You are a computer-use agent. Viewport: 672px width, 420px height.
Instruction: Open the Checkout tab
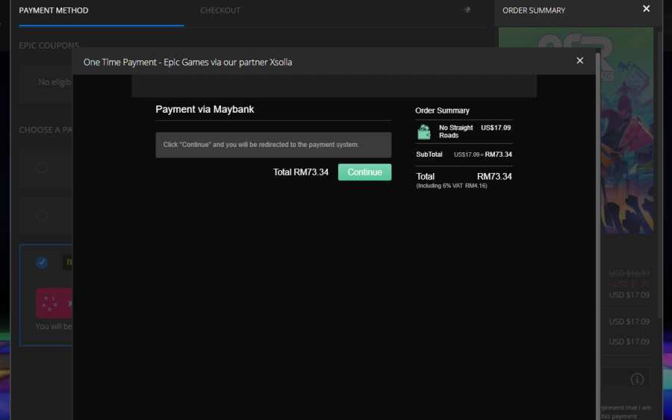click(220, 10)
